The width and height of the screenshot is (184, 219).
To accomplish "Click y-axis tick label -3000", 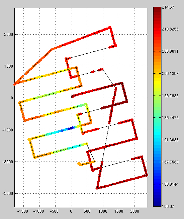I will pyautogui.click(x=8, y=193).
